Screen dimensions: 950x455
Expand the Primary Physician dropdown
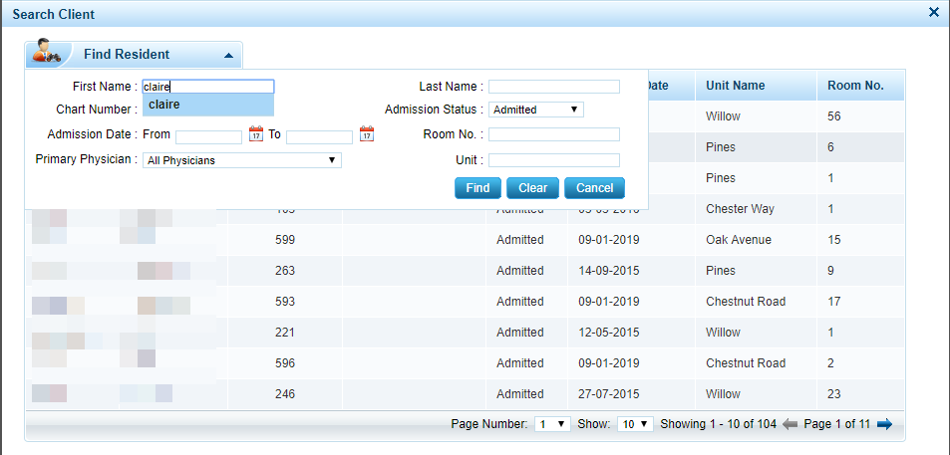pyautogui.click(x=241, y=160)
